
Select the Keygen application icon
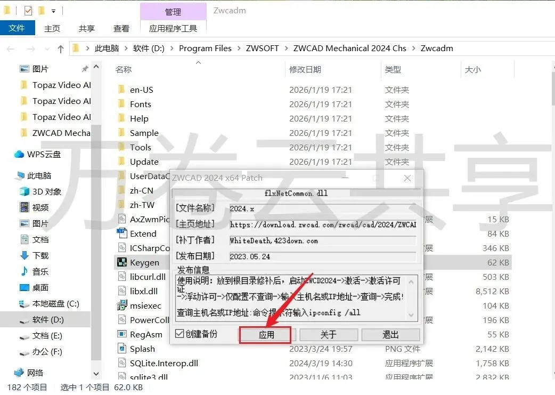pos(122,262)
